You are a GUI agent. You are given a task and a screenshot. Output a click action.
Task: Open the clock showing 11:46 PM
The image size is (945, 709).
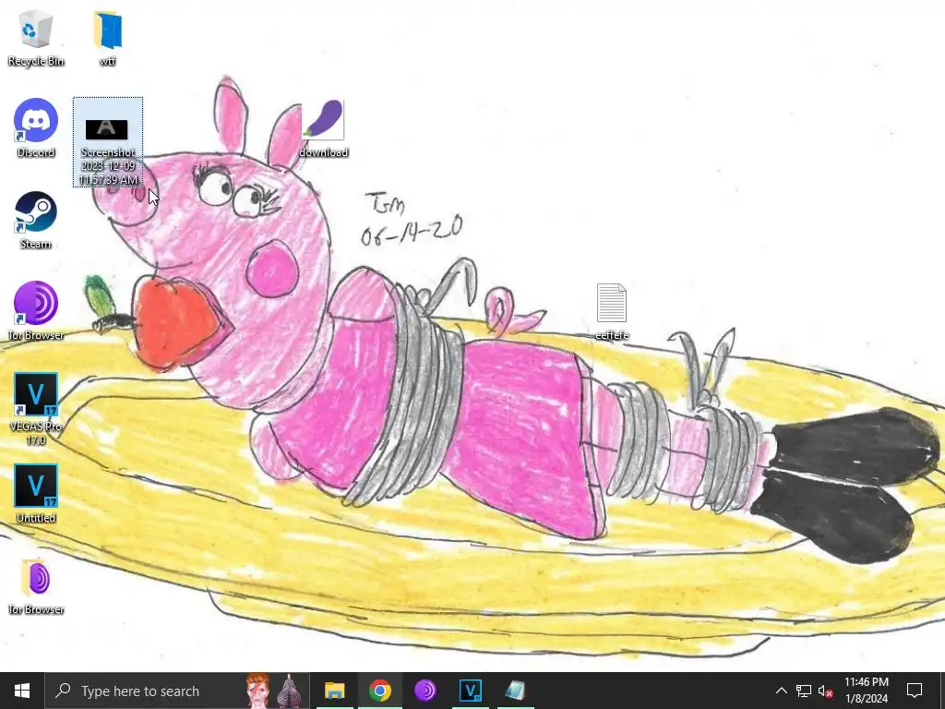[866, 691]
